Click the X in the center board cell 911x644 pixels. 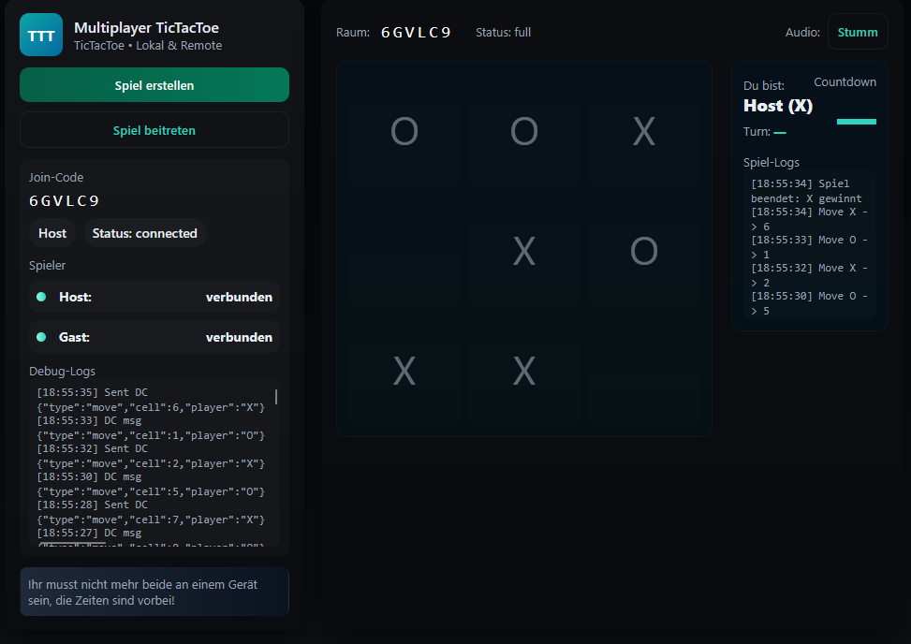tap(524, 251)
